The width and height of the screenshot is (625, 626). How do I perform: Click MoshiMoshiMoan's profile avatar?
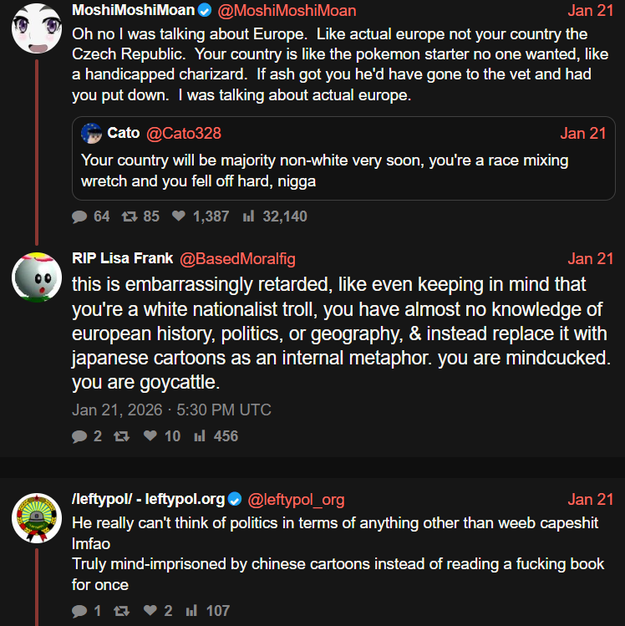[x=36, y=27]
